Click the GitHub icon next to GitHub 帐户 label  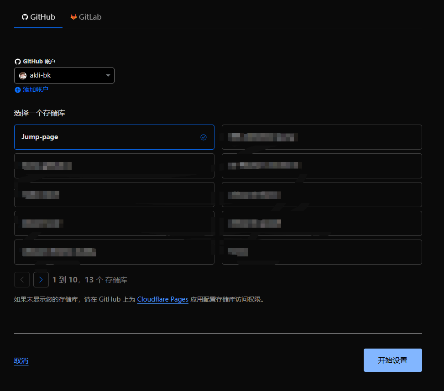click(17, 62)
